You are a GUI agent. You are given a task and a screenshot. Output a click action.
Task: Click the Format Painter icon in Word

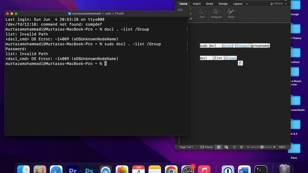[x=191, y=19]
